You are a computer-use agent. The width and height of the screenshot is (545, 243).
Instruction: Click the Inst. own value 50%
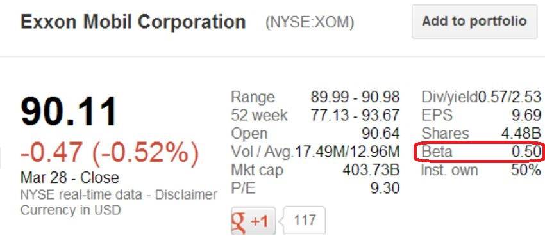pyautogui.click(x=526, y=170)
